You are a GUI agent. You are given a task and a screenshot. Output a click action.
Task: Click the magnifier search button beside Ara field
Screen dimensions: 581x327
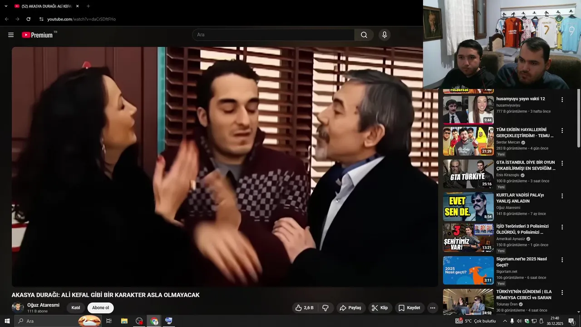coord(364,35)
